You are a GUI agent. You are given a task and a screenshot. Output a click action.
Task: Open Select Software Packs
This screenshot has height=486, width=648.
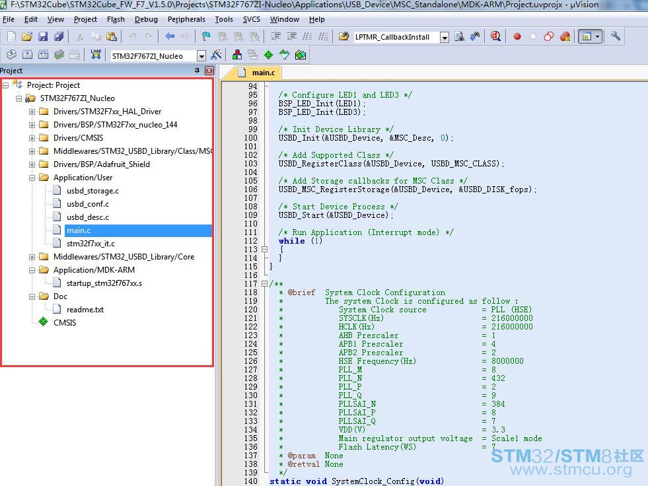pyautogui.click(x=284, y=55)
